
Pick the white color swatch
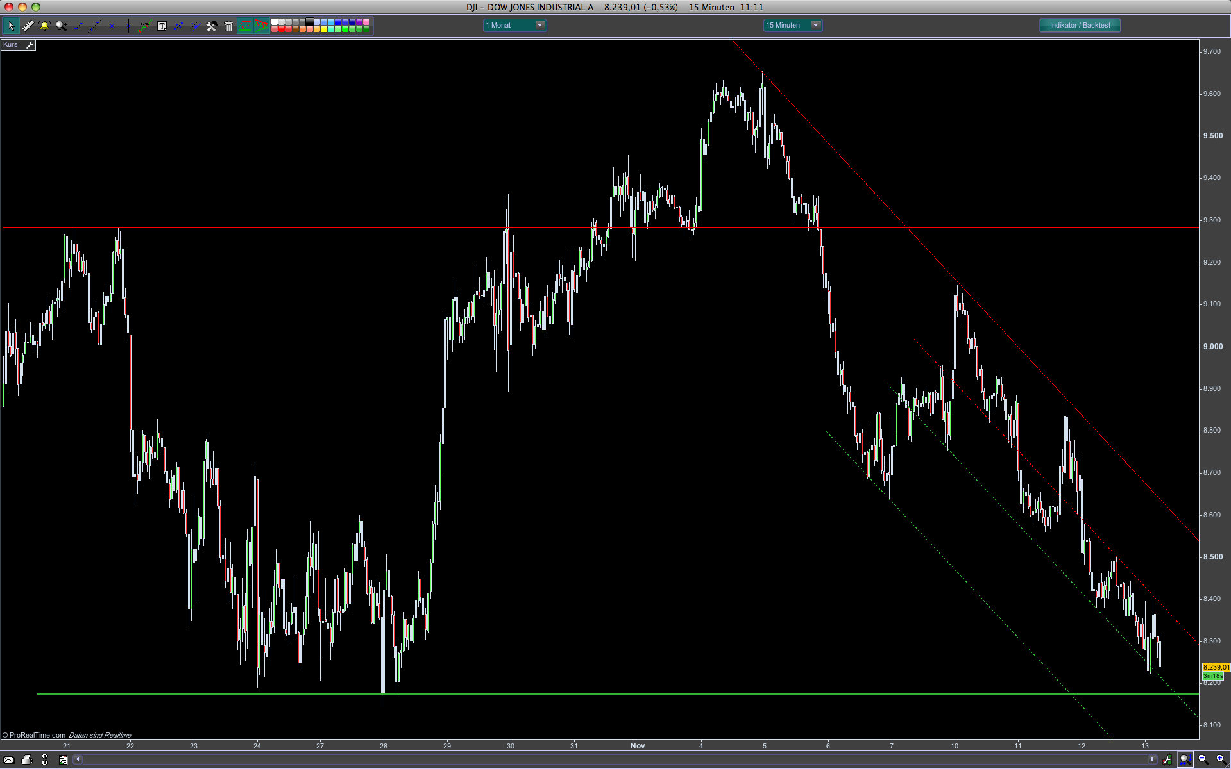[x=275, y=22]
